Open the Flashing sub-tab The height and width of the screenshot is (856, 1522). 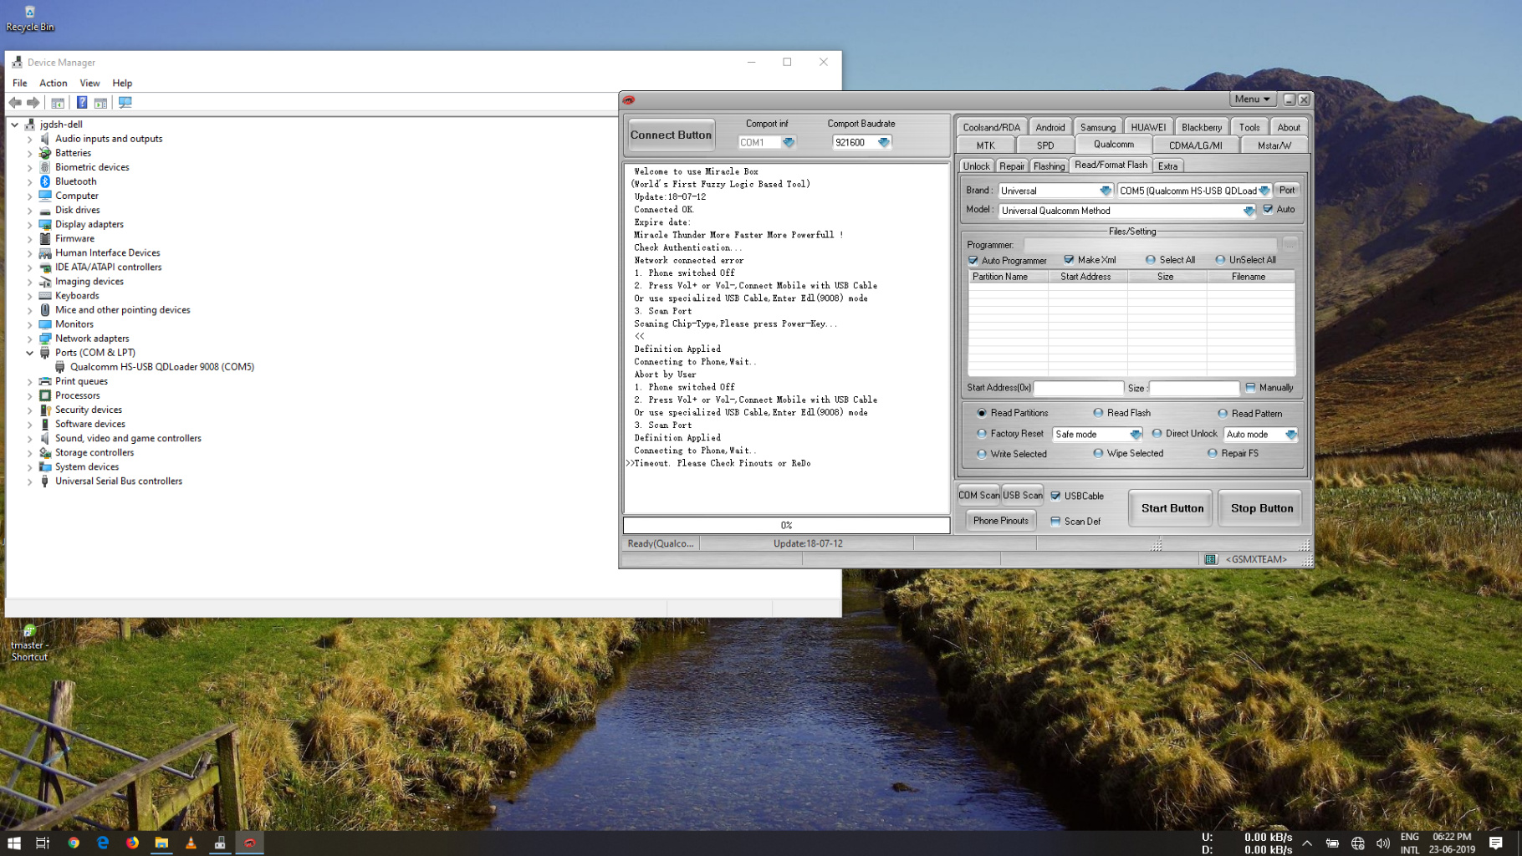[x=1049, y=166]
